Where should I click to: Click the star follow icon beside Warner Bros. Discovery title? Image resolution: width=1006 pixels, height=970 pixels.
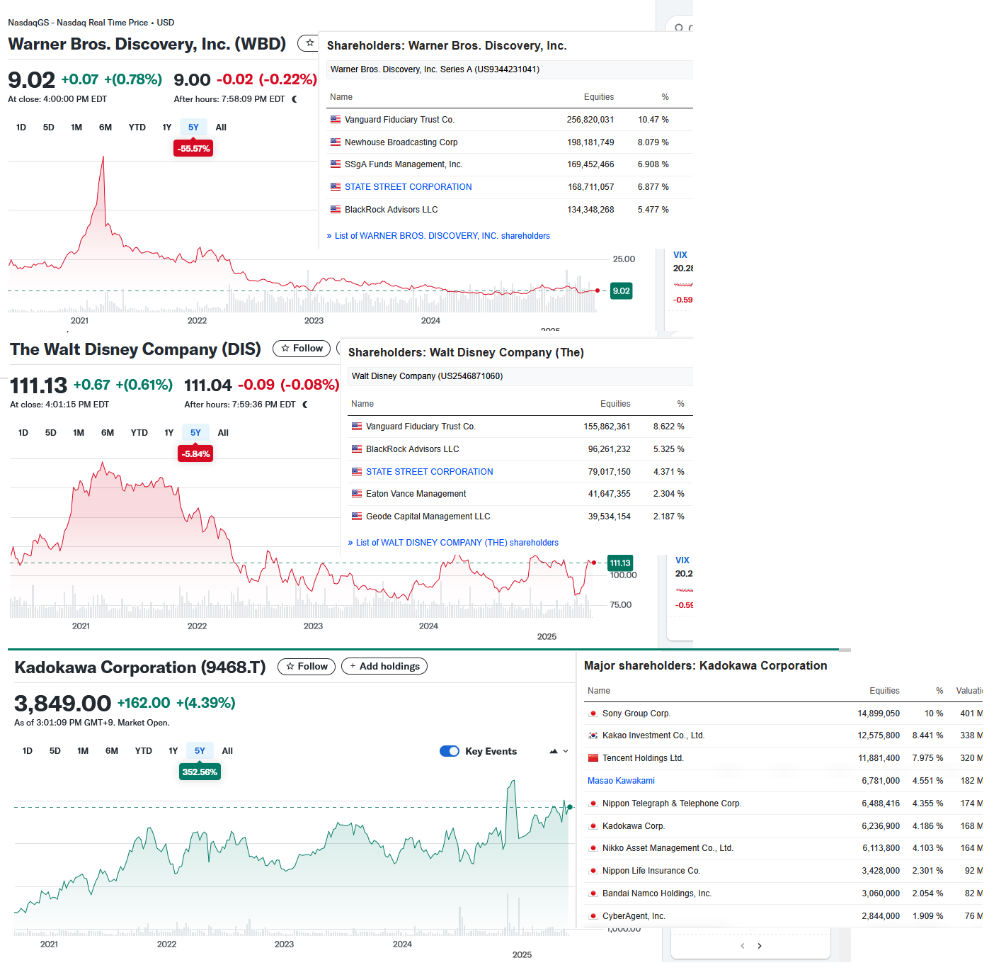click(x=309, y=43)
